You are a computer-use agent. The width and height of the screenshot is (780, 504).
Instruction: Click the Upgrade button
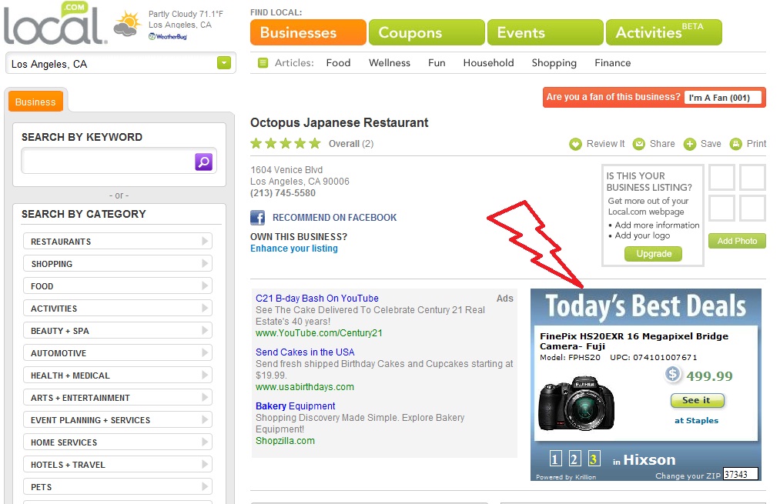654,253
